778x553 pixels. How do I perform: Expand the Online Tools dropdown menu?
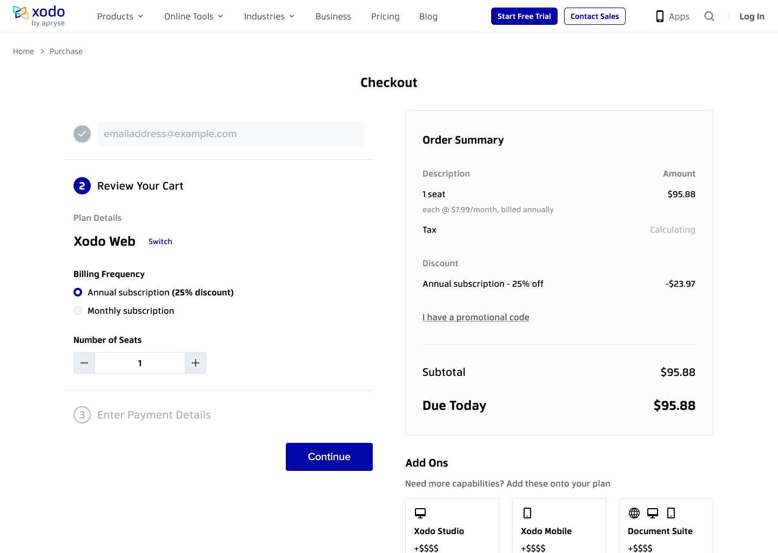(x=193, y=16)
